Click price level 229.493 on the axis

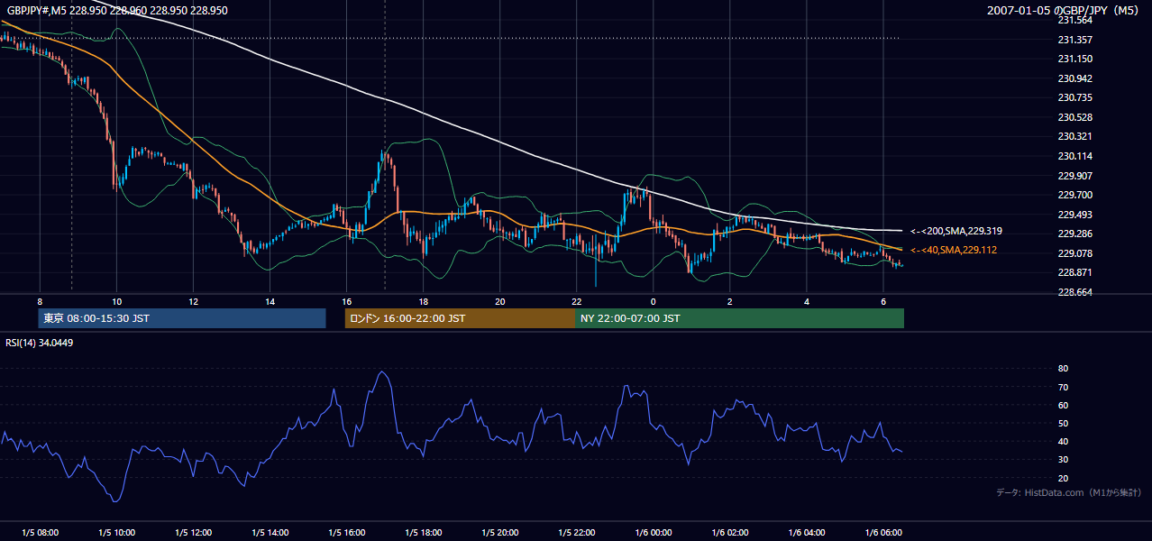pos(1074,215)
